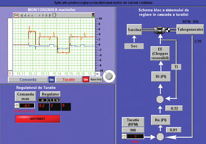Click the 'I' axis icon left of the time axis

10,74
